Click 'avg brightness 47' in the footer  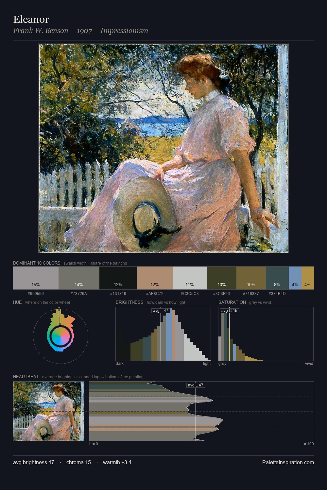coord(34,463)
